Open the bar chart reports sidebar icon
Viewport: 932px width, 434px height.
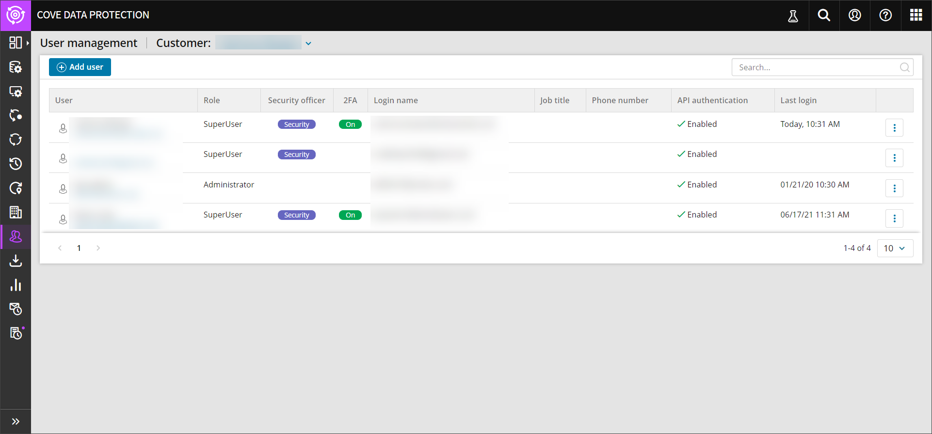16,285
